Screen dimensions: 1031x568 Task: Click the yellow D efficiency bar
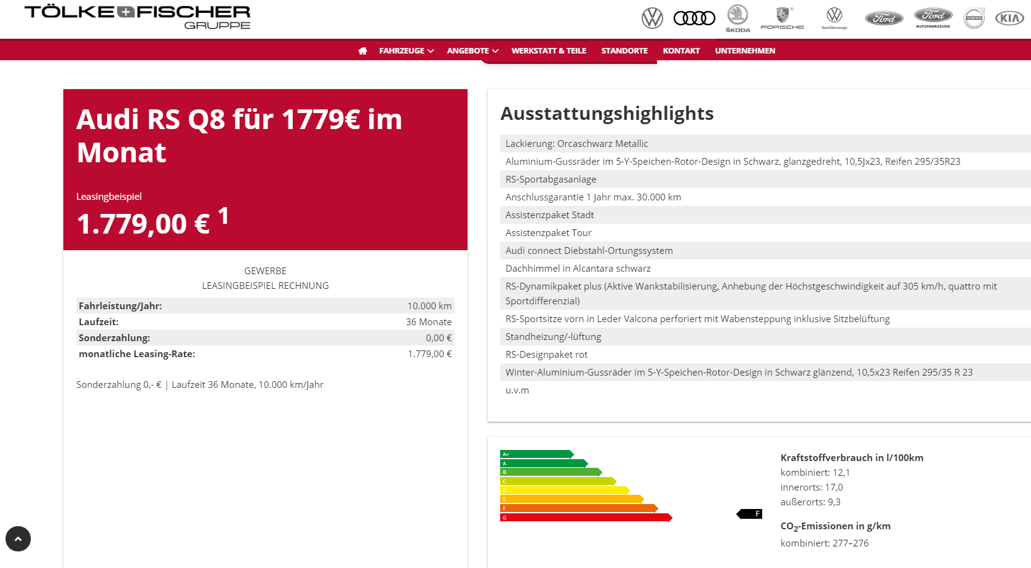[565, 491]
